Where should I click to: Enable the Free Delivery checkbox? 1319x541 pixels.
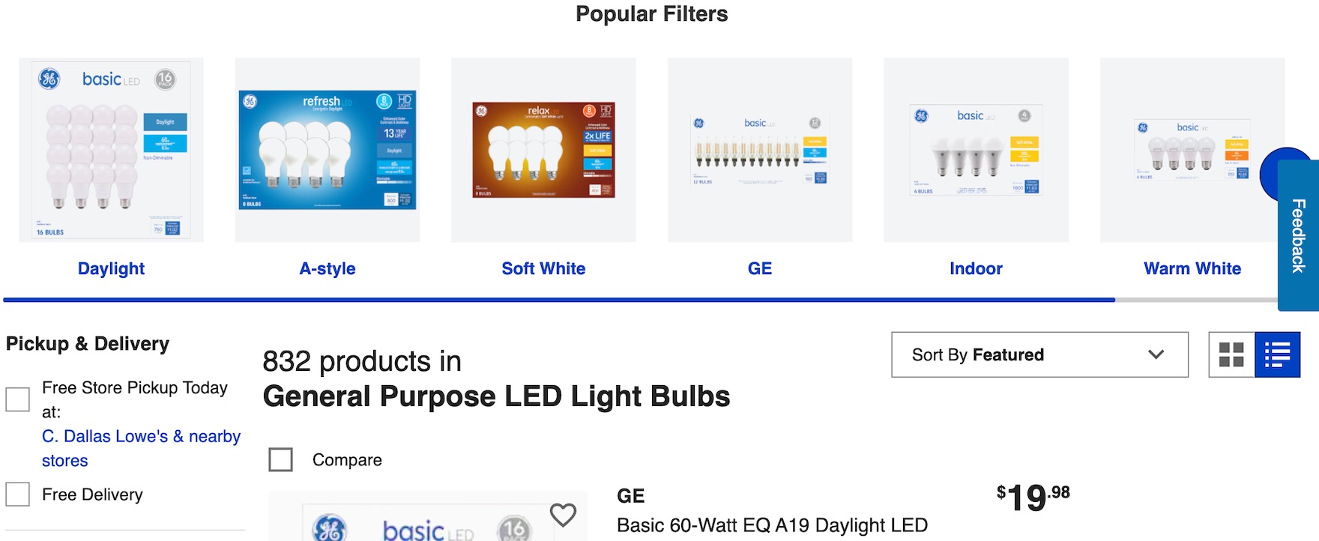tap(18, 495)
